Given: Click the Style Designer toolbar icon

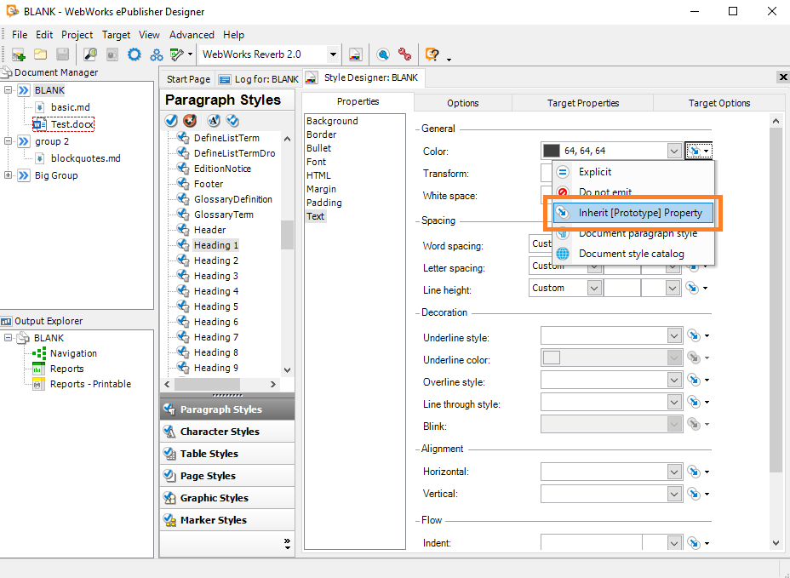Looking at the screenshot, I should click(356, 54).
